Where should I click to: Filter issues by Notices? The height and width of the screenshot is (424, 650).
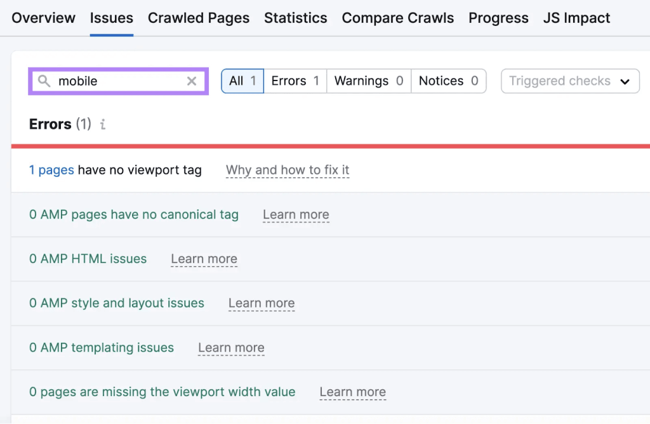click(x=448, y=81)
